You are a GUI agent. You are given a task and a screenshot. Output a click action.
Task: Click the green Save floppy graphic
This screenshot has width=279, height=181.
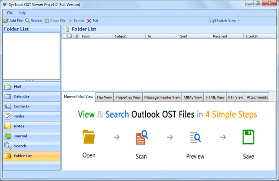249,137
